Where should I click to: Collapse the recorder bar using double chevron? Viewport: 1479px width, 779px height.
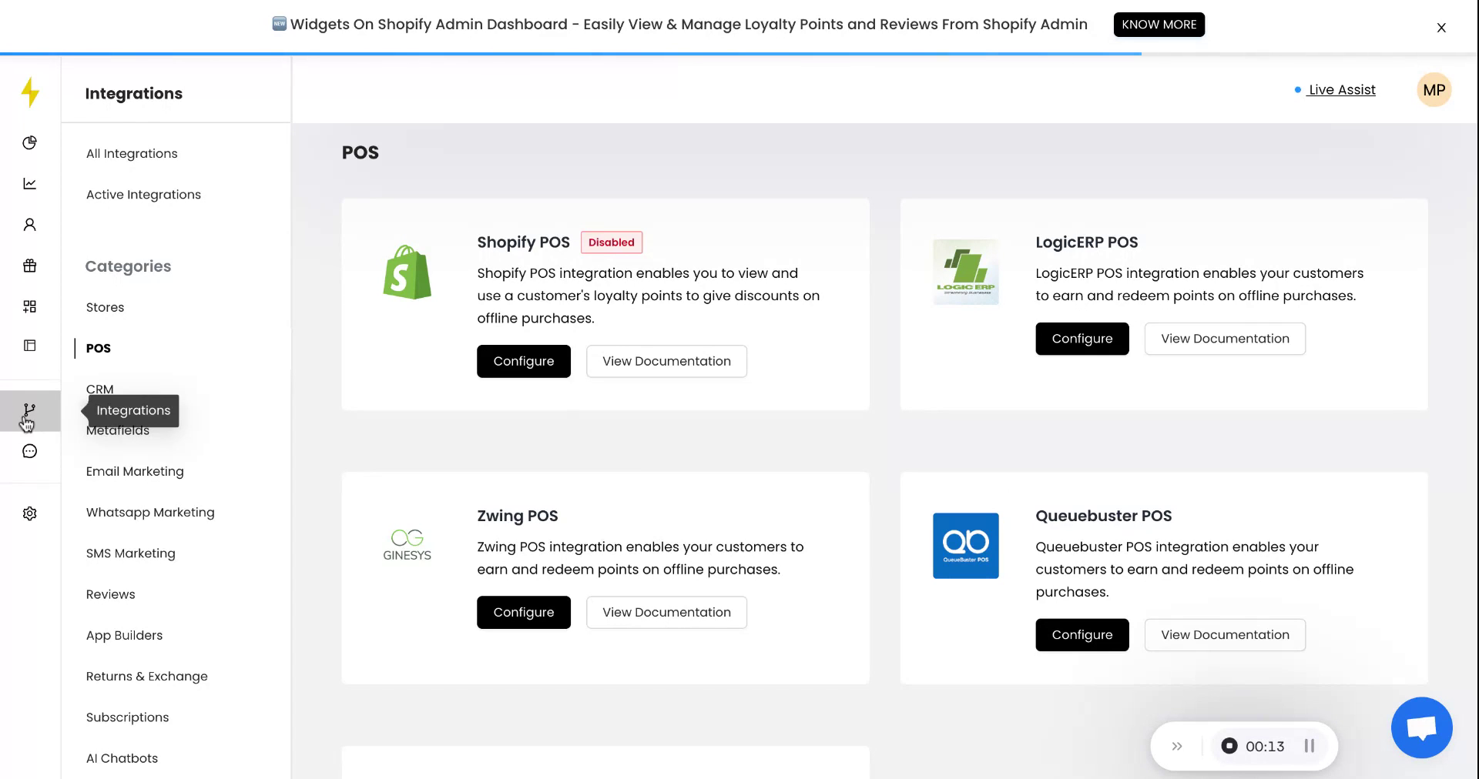point(1177,746)
